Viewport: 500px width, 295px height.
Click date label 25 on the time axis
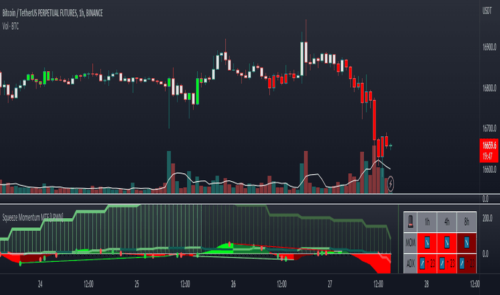coord(136,284)
